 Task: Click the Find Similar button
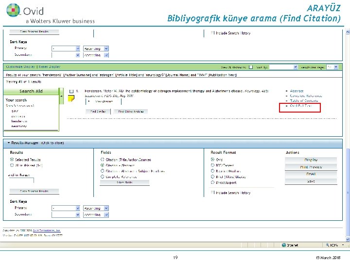tap(98, 112)
